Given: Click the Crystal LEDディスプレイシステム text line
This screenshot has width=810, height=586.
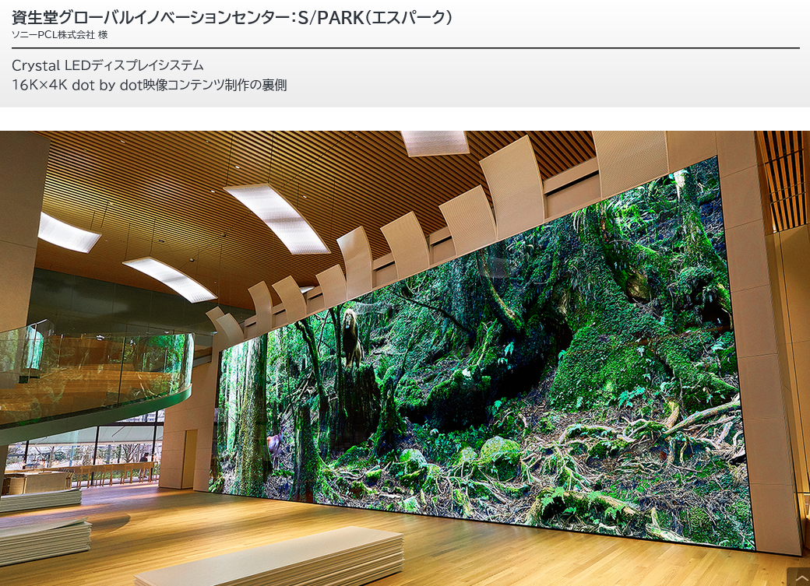Looking at the screenshot, I should pyautogui.click(x=107, y=65).
